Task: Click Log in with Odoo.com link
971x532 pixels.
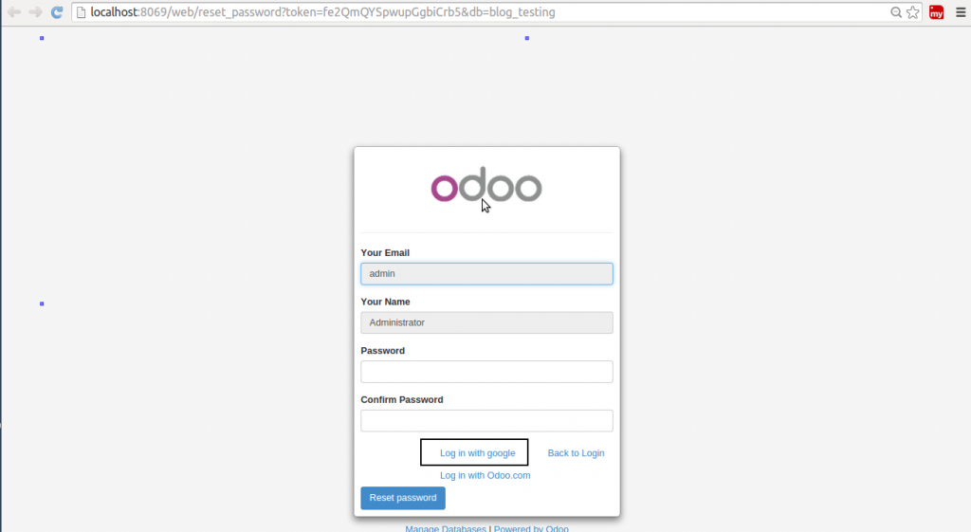Action: point(485,475)
